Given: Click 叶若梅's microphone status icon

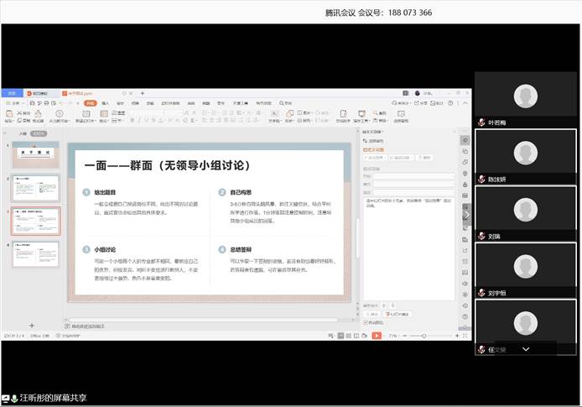Looking at the screenshot, I should [x=481, y=123].
